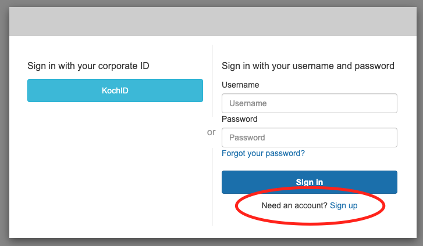Click the 'Sign in with your corporate ID' heading
Viewport: 423px width, 246px height.
point(88,66)
